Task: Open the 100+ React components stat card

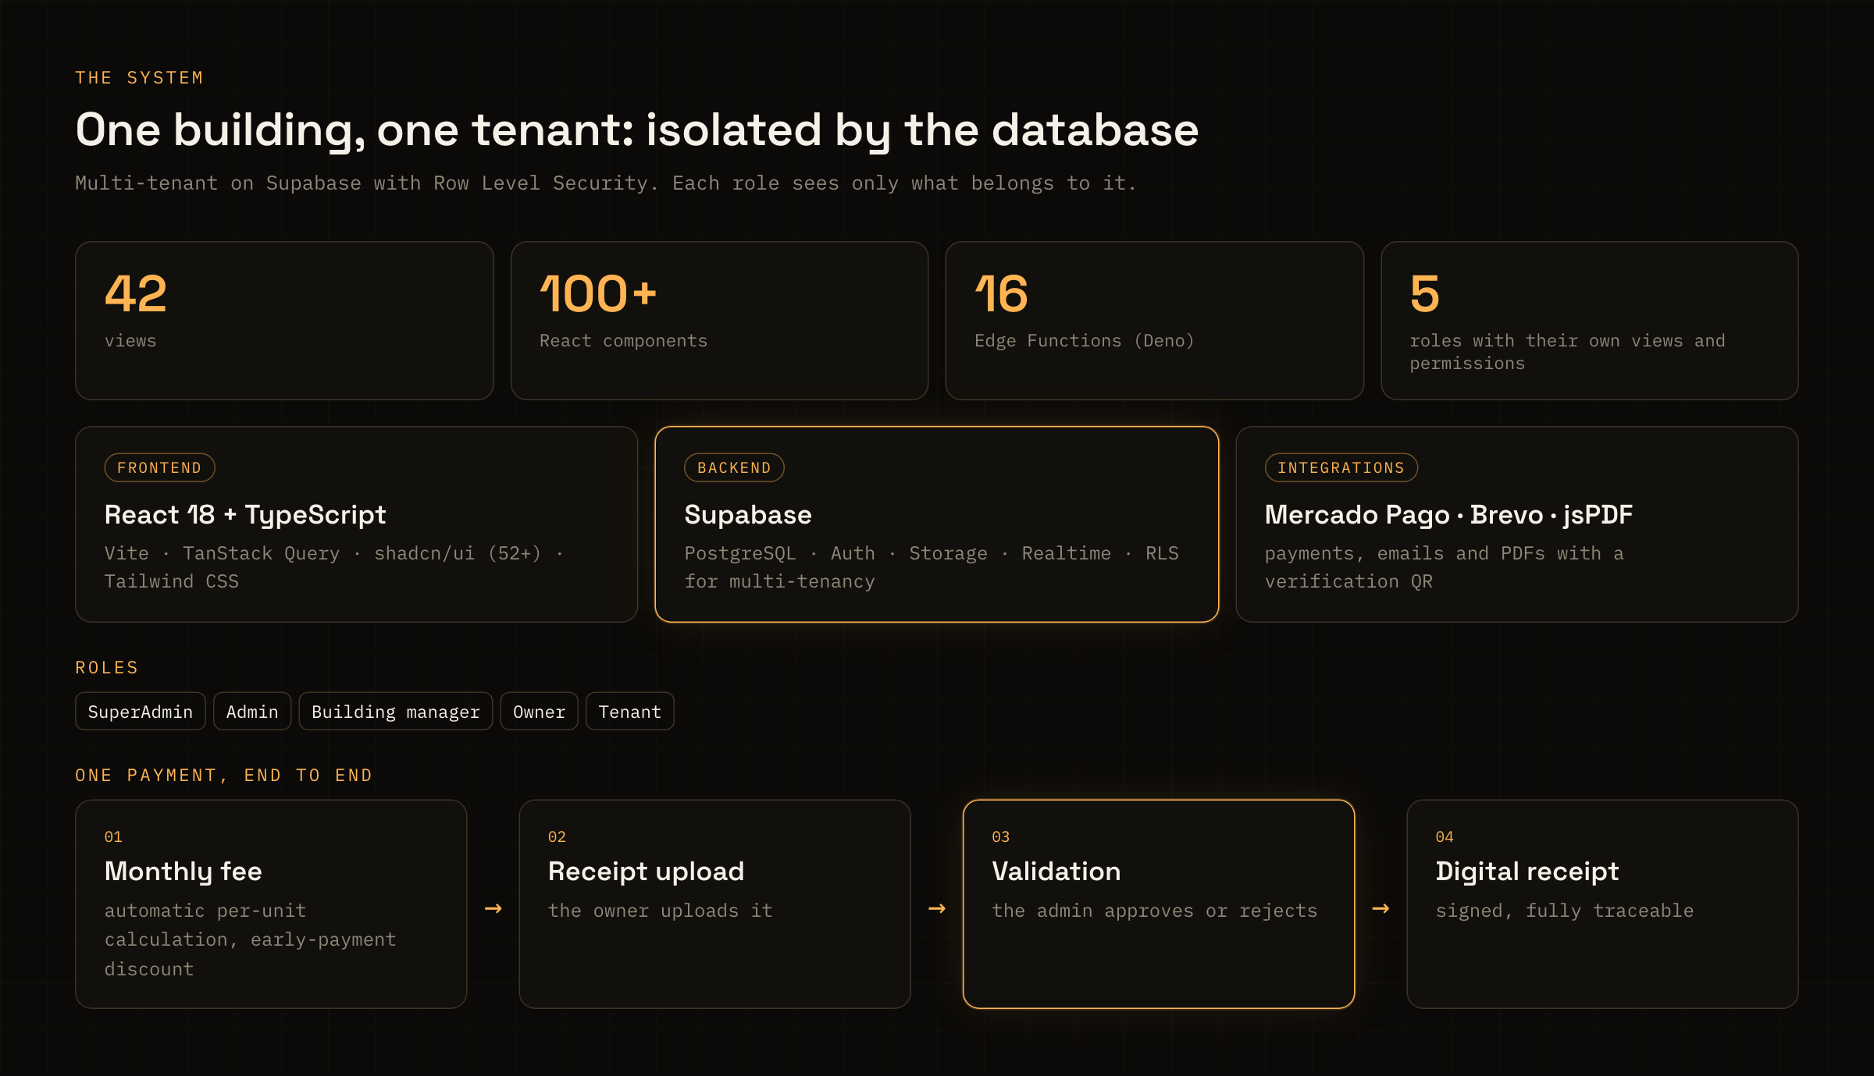Action: (x=720, y=321)
